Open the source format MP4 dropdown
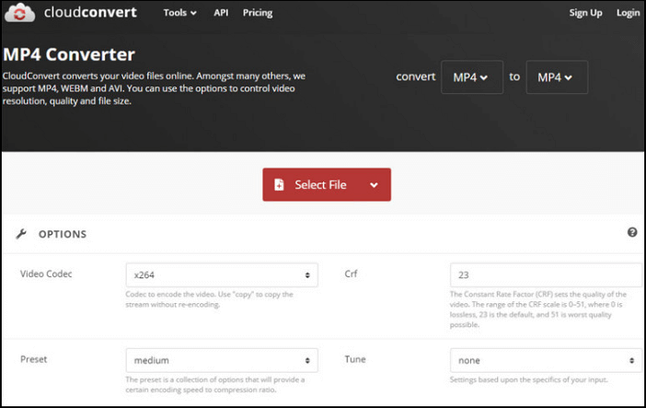 471,77
